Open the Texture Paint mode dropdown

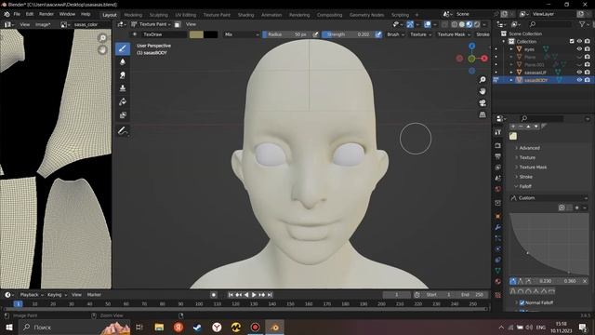pos(151,24)
